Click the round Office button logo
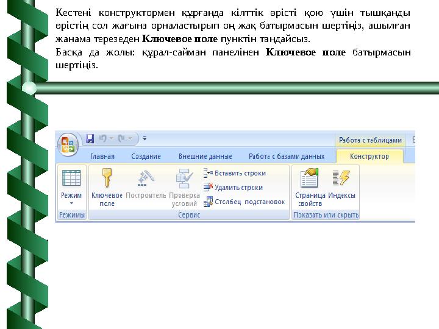The width and height of the screenshot is (439, 329). tap(68, 144)
